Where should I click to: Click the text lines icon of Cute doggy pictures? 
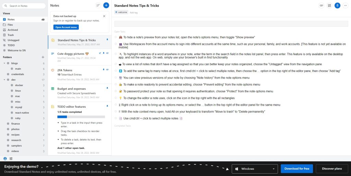[x=52, y=54]
